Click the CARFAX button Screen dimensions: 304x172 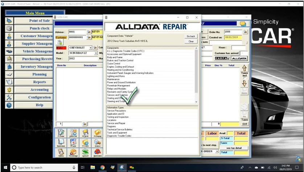[222, 58]
